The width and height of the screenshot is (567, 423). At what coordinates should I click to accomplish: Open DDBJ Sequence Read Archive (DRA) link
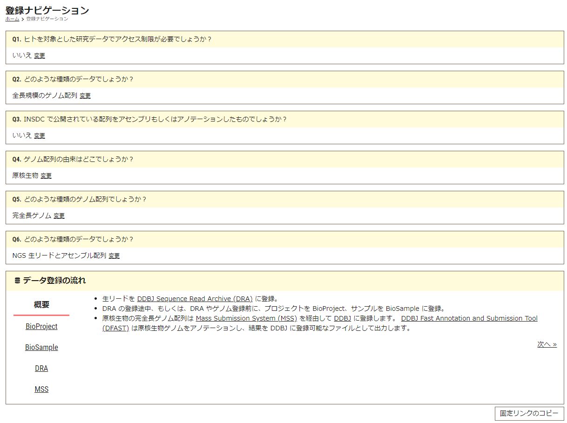click(195, 299)
